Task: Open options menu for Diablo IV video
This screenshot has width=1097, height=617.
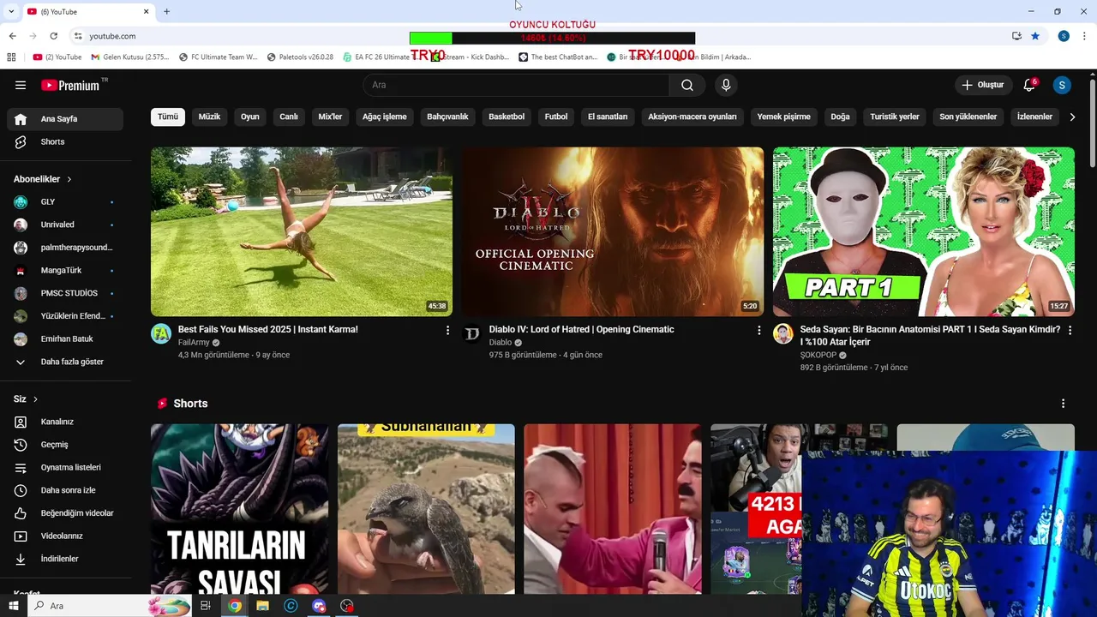Action: (x=758, y=330)
